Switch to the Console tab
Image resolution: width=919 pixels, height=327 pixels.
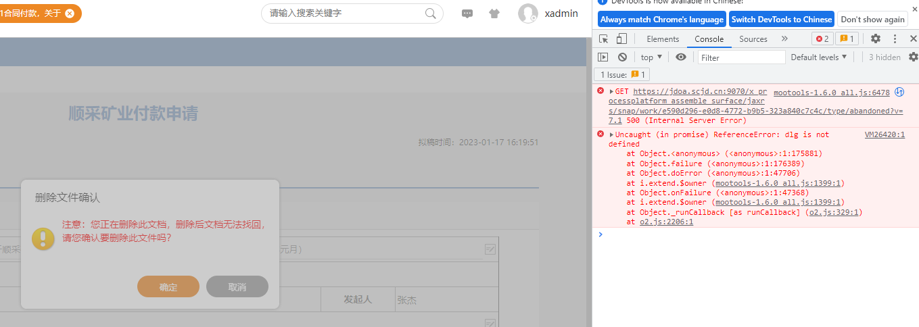coord(709,39)
